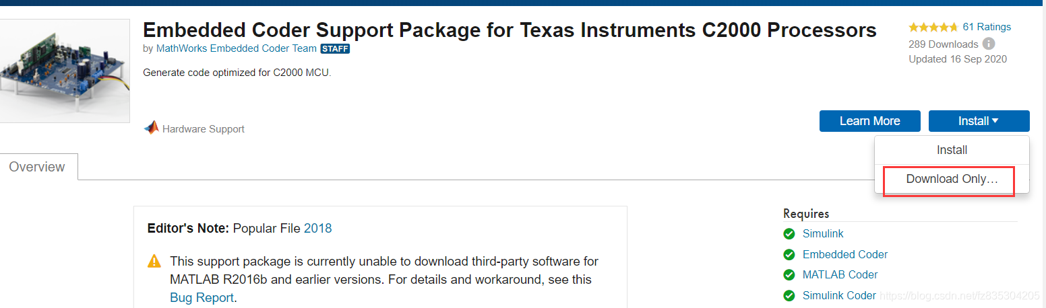Image resolution: width=1046 pixels, height=308 pixels.
Task: Click the downloads info icon
Action: [989, 44]
